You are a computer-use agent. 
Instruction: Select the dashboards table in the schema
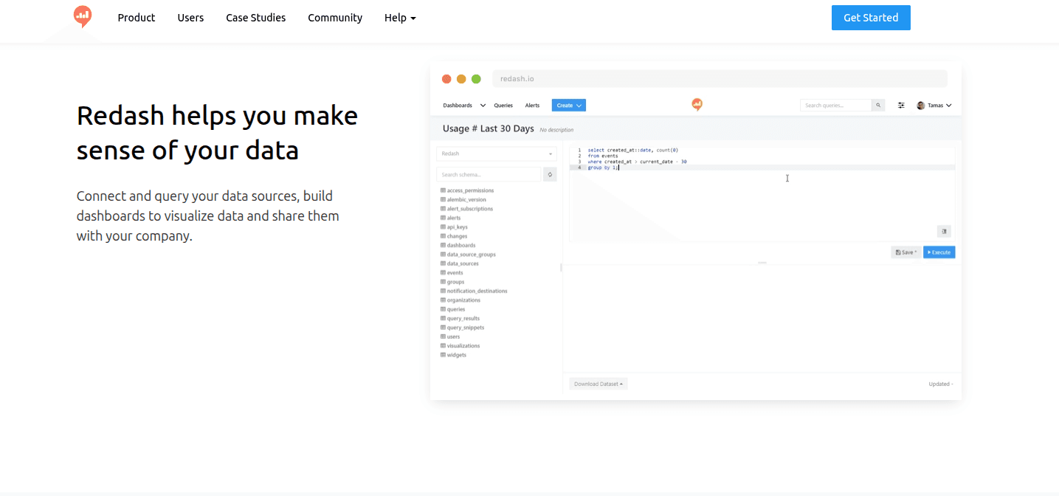(x=461, y=245)
